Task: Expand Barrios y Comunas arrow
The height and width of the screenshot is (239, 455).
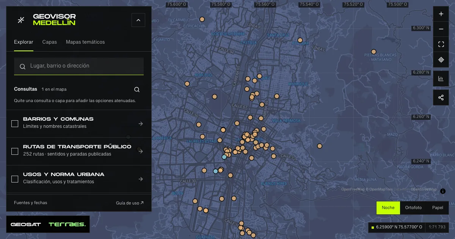Action: coord(141,124)
